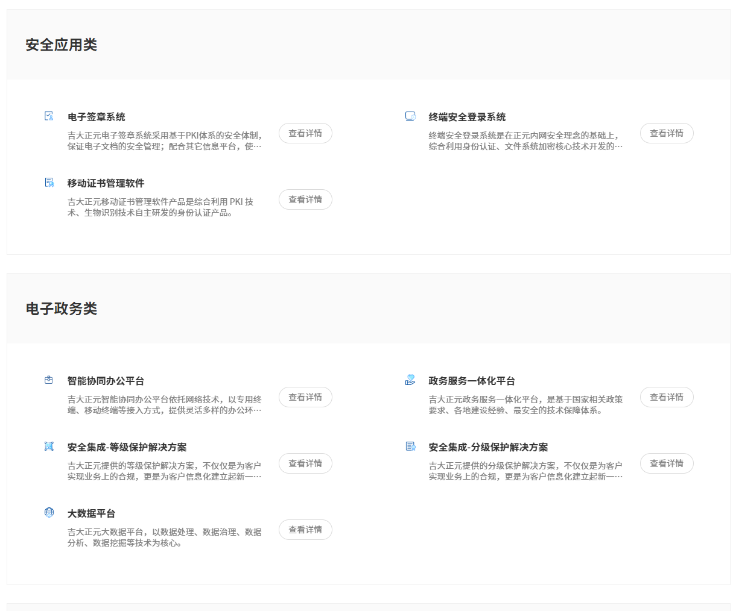Click description starting 吉大正元电子签章系统采用基于PKI
736x611 pixels.
pyautogui.click(x=165, y=141)
